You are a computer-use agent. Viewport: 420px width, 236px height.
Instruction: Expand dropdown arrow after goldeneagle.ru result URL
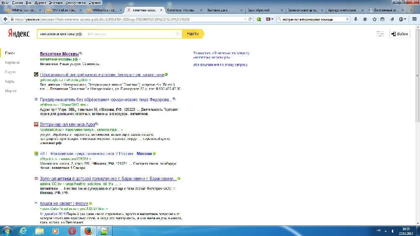tap(90, 80)
